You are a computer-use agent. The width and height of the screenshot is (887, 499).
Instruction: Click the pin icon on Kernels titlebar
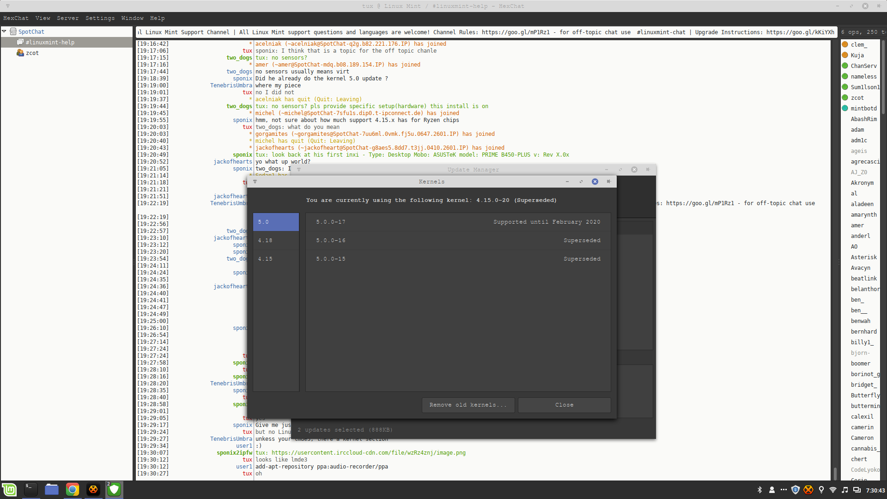coord(609,182)
